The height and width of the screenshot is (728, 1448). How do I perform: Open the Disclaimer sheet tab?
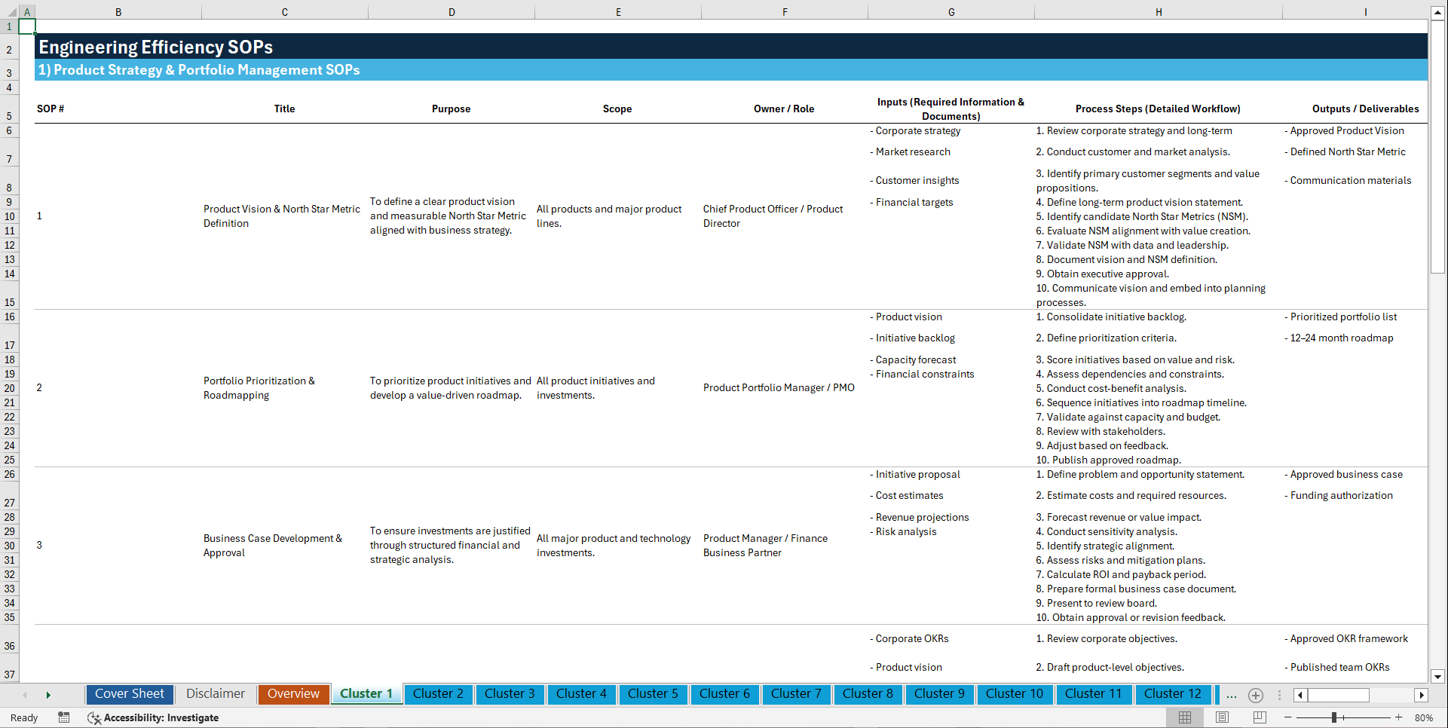(x=215, y=694)
